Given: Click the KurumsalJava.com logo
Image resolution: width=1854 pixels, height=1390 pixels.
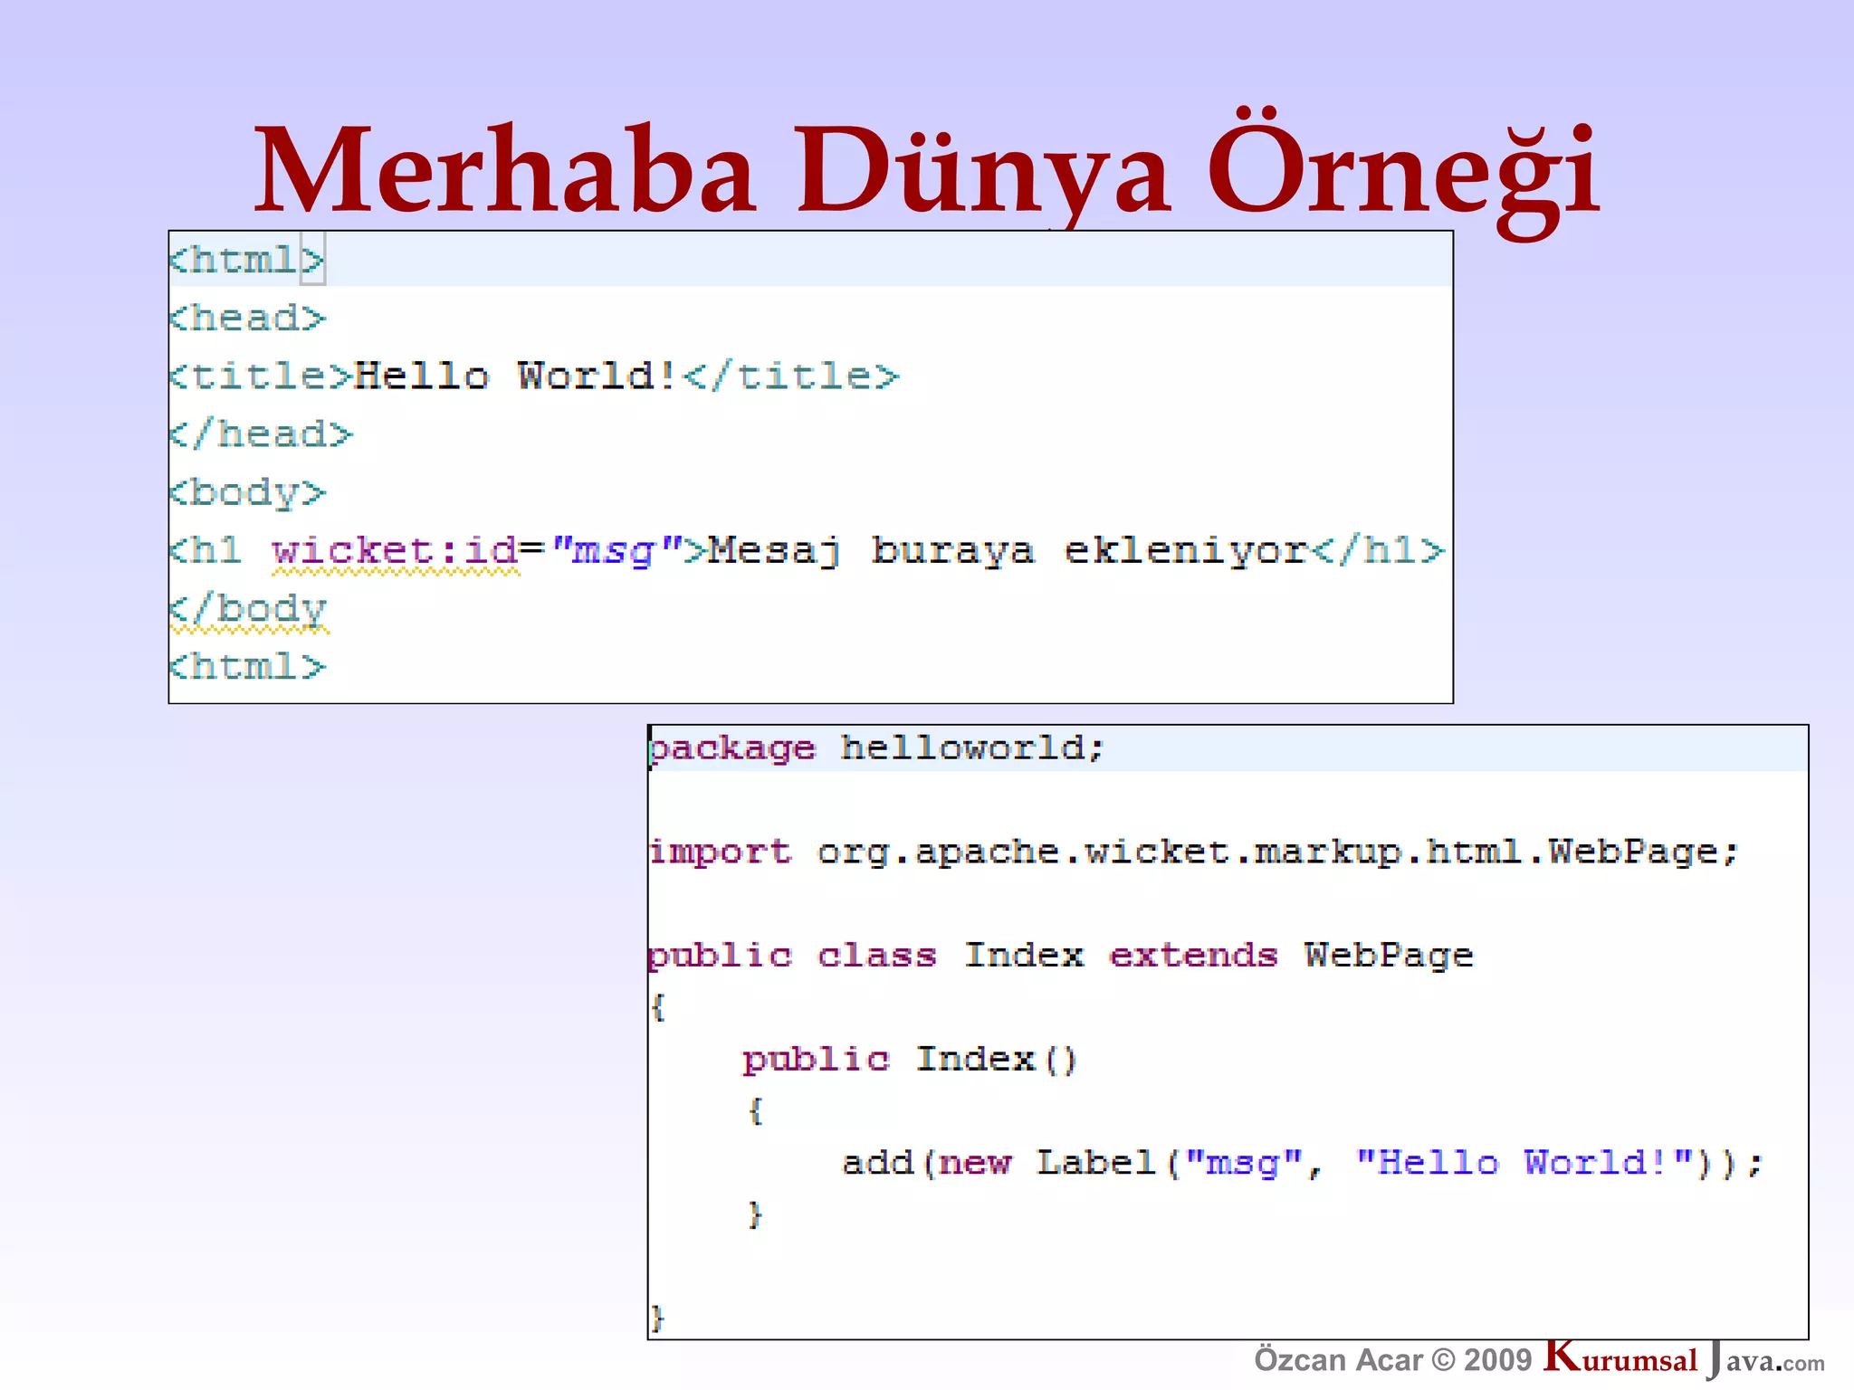Looking at the screenshot, I should click(x=1685, y=1359).
